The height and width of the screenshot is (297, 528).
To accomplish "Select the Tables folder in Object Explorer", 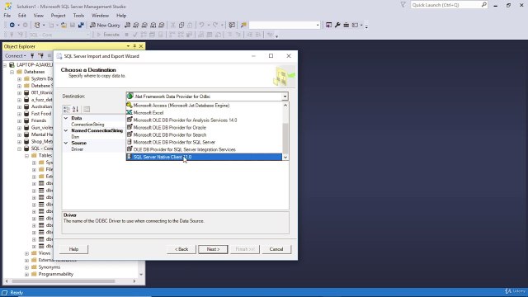I will [45, 156].
